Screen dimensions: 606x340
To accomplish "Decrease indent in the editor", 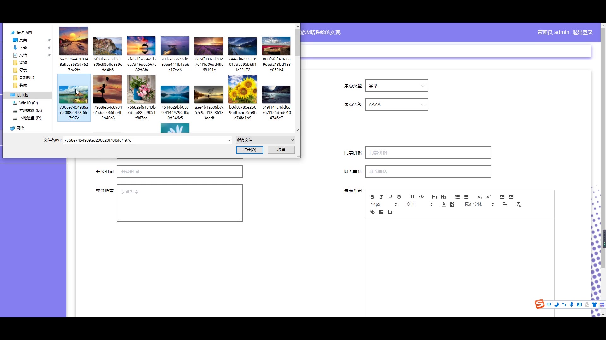I will click(502, 197).
